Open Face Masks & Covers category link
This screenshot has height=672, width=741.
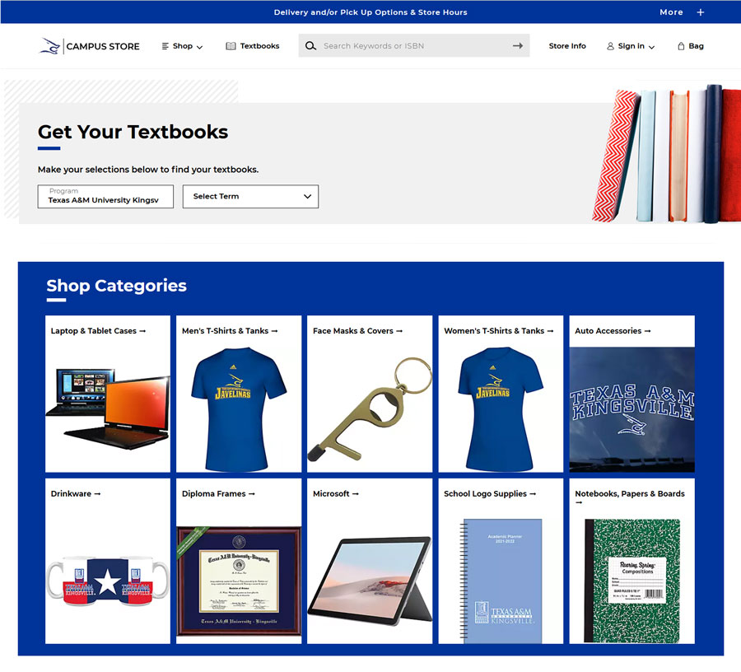pyautogui.click(x=358, y=331)
